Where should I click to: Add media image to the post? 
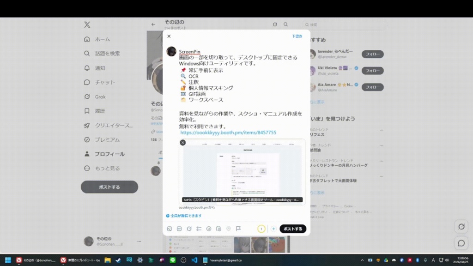[x=169, y=229]
